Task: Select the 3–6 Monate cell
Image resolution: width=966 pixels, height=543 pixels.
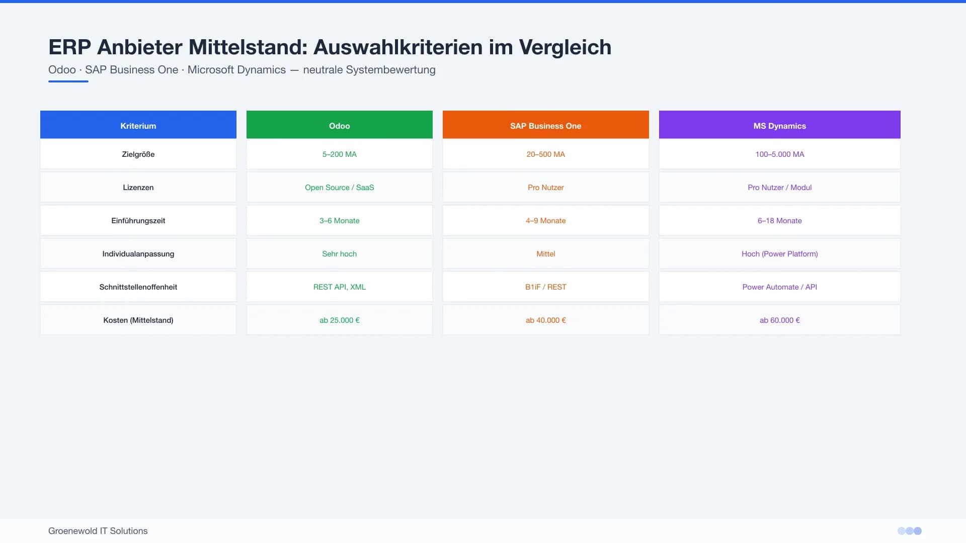Action: click(x=340, y=220)
